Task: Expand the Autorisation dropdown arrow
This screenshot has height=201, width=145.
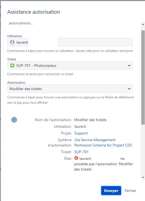Action: click(129, 89)
